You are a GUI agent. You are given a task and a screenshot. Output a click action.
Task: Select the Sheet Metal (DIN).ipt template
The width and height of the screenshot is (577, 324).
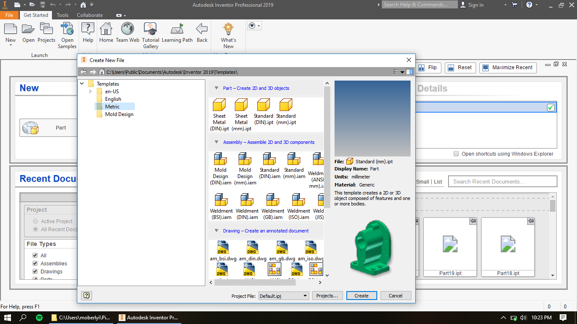coord(219,115)
